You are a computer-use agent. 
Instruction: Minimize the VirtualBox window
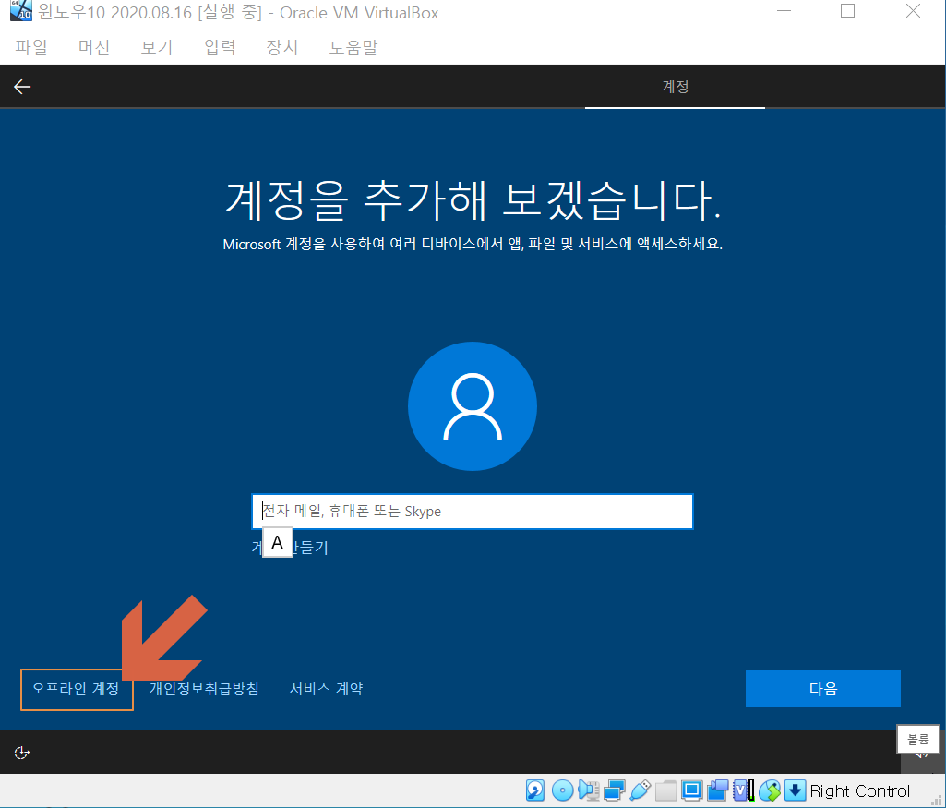pos(784,11)
